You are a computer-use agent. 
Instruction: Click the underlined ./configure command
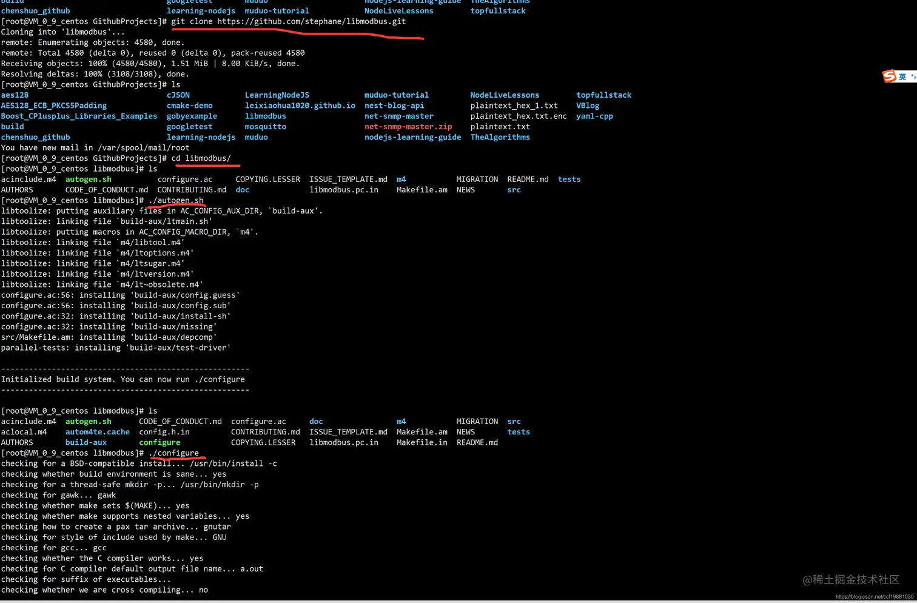(173, 453)
